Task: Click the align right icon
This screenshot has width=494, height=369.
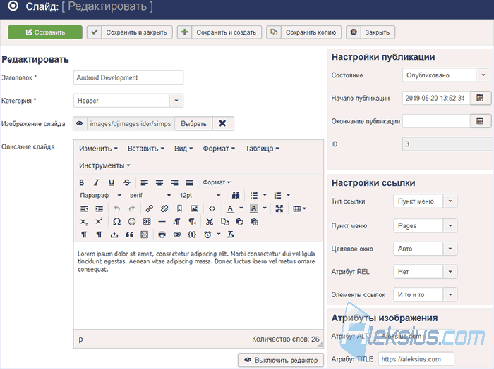Action: point(174,182)
